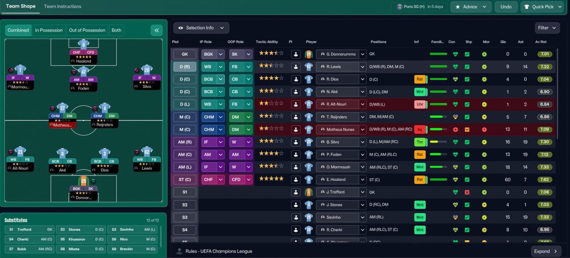This screenshot has width=570, height=258.
Task: Click the Wnt badge for J. Stones
Action: (419, 205)
